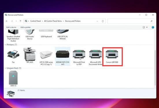Click the vertical scrollbar thumb

(155, 68)
